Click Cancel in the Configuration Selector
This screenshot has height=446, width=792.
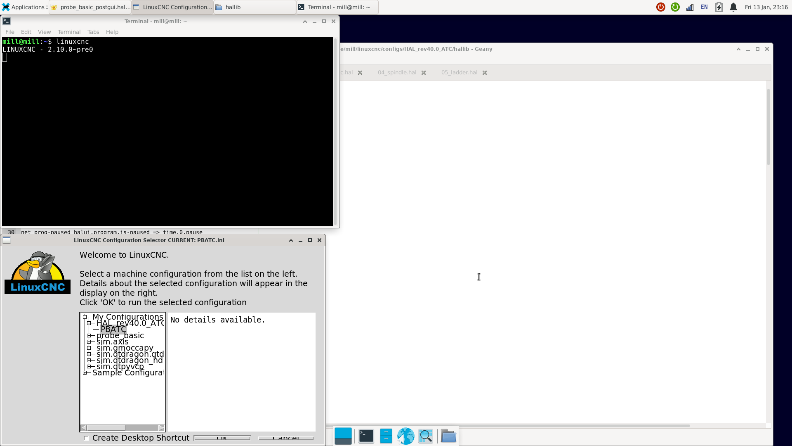pos(286,438)
